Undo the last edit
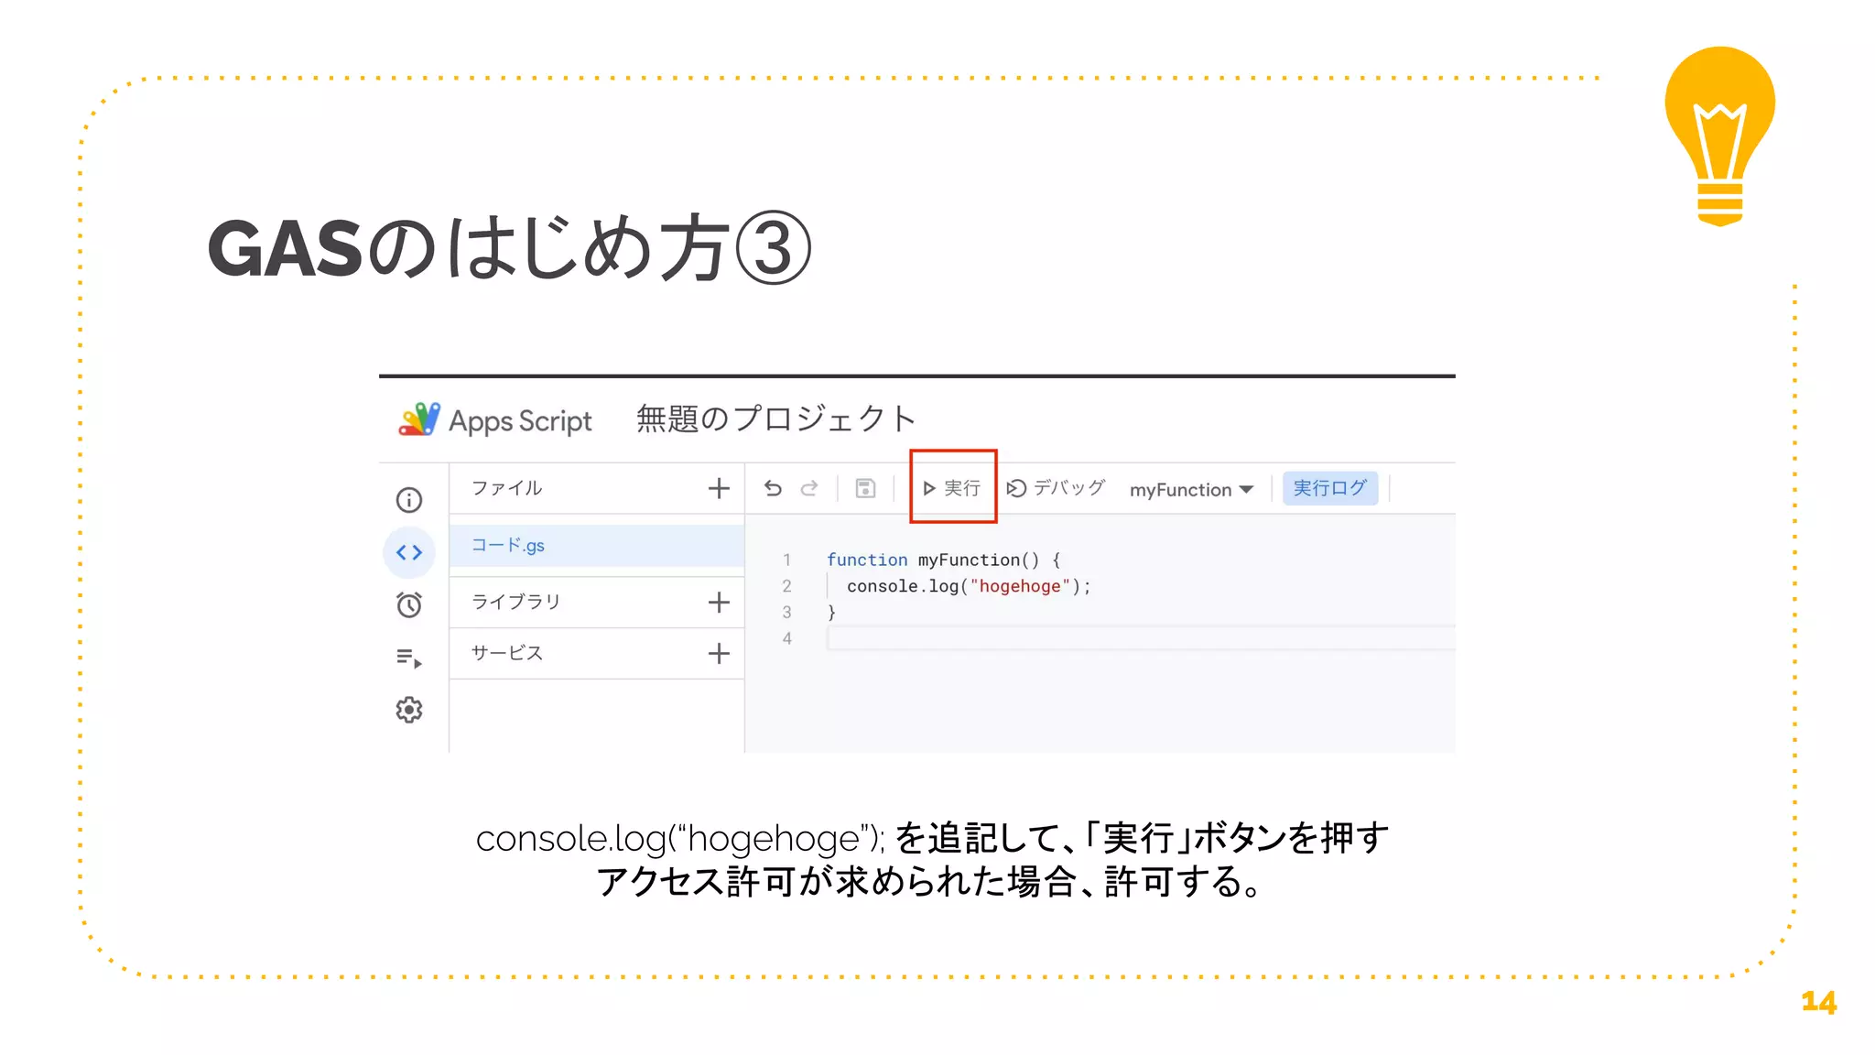Screen dimensions: 1875x1055 pos(773,488)
